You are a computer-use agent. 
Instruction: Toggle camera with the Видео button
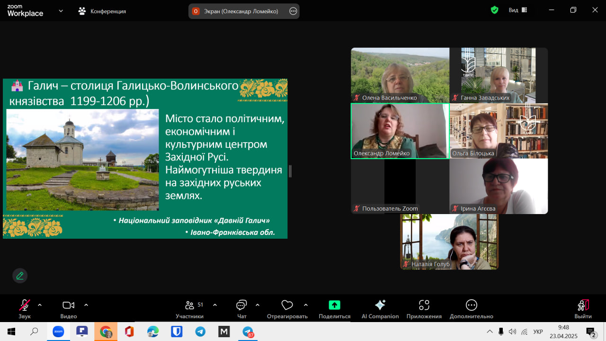68,308
